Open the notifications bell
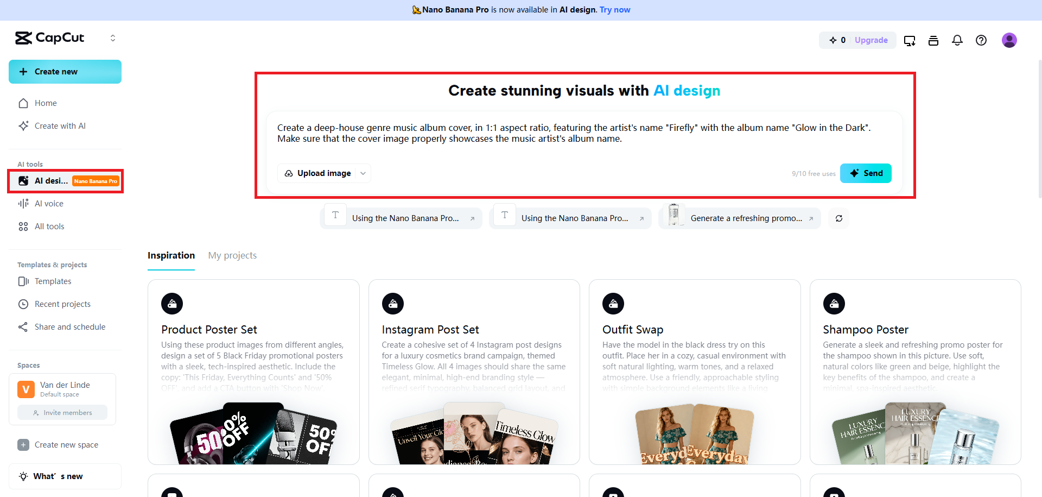Image resolution: width=1042 pixels, height=497 pixels. click(x=957, y=40)
